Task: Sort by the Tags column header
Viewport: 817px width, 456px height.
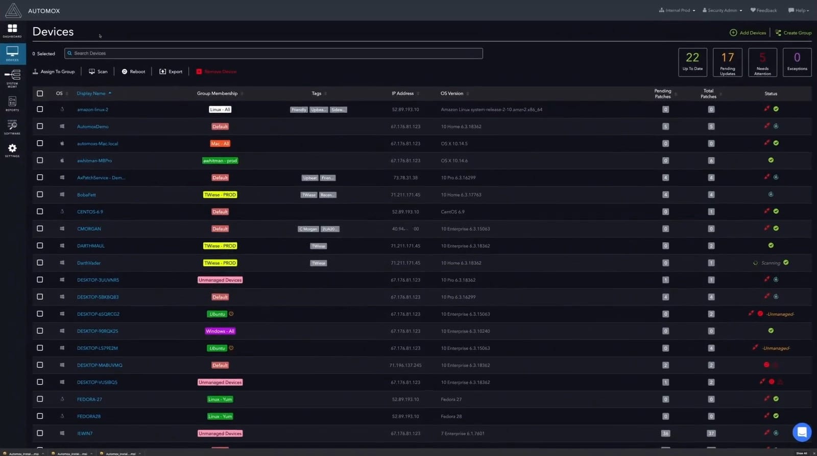Action: (x=319, y=93)
